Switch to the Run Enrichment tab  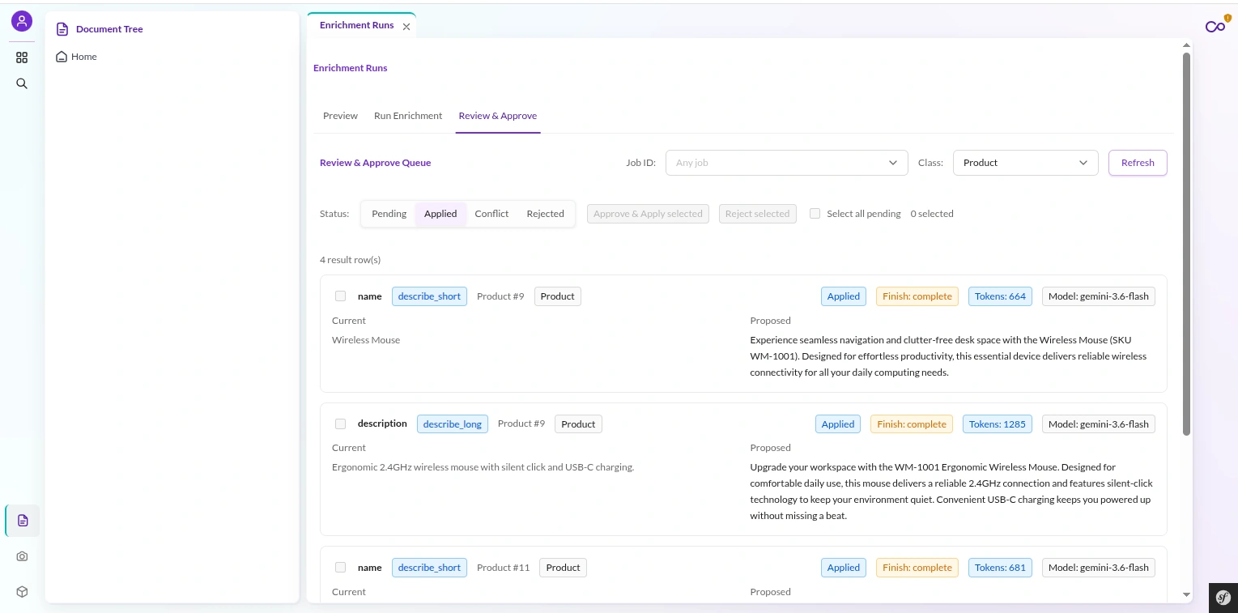coord(408,116)
